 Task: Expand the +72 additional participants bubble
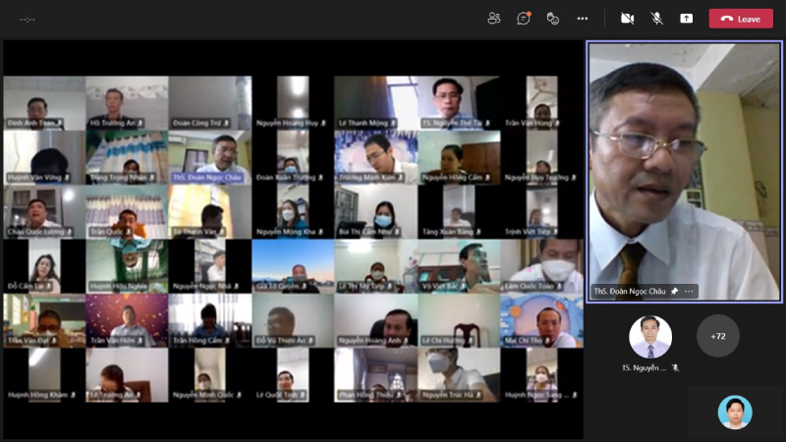[x=717, y=336]
